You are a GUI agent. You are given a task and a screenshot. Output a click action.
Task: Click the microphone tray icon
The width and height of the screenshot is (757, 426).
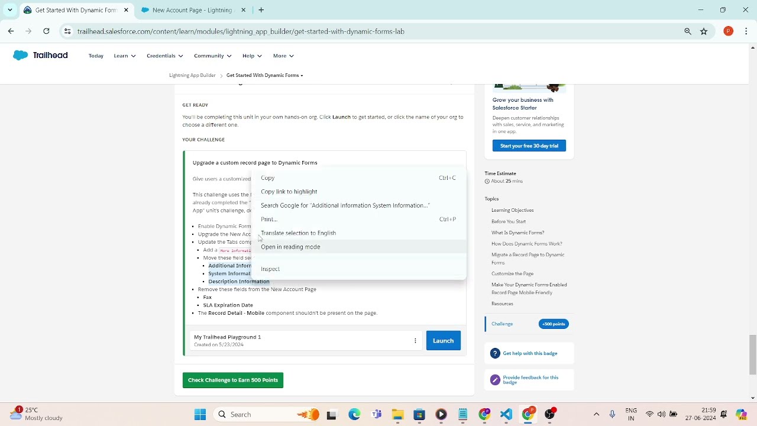point(612,414)
